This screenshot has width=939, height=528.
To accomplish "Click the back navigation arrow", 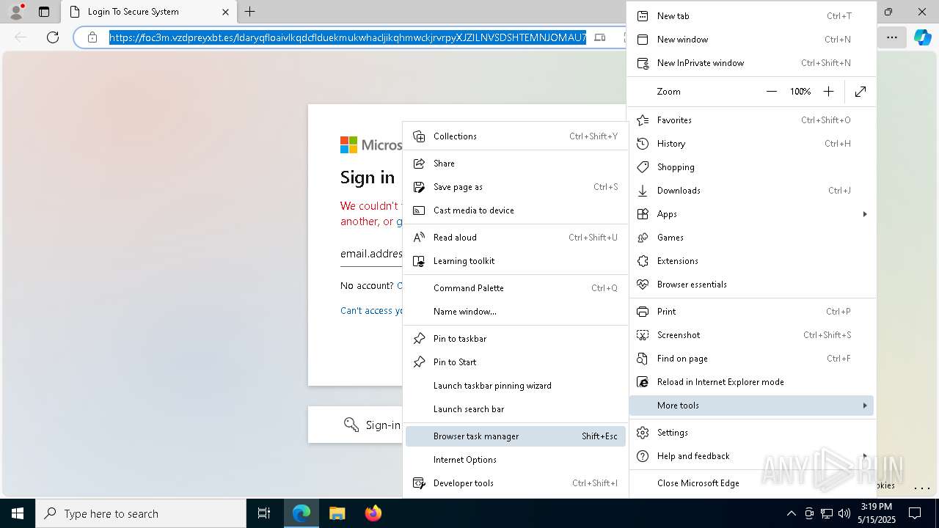I will [x=21, y=37].
